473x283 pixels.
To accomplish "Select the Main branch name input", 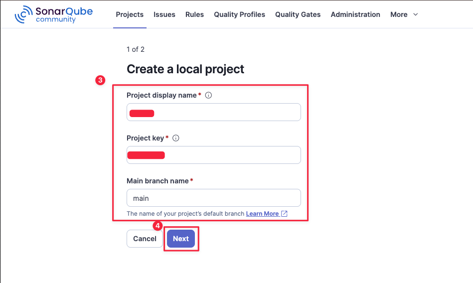I will point(214,198).
